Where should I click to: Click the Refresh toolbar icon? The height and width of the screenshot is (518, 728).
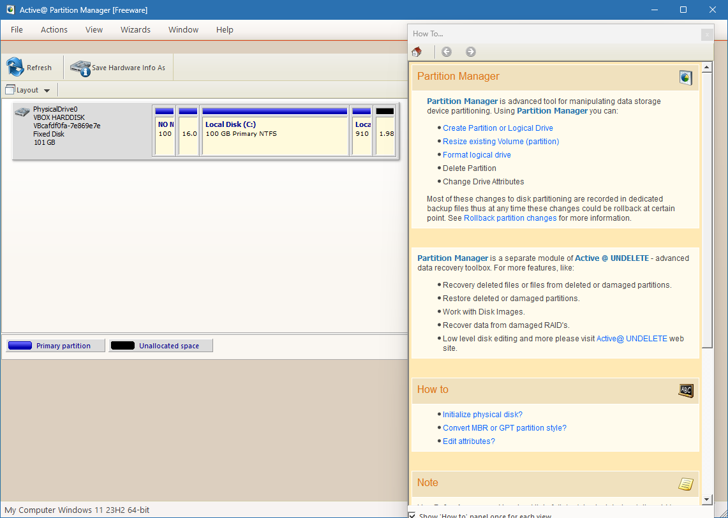[15, 68]
